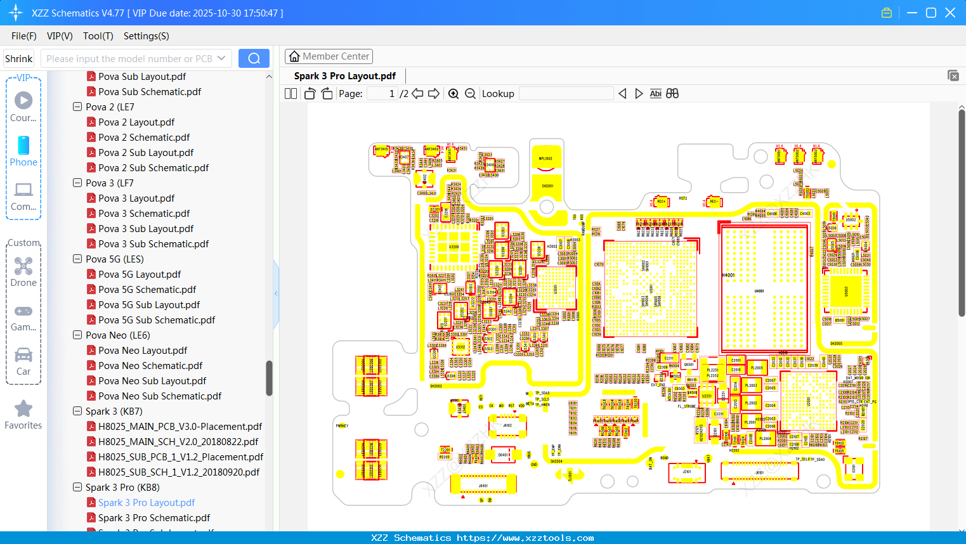The width and height of the screenshot is (966, 544).
Task: Collapse the Pova 5G (LES) group
Action: pos(77,259)
